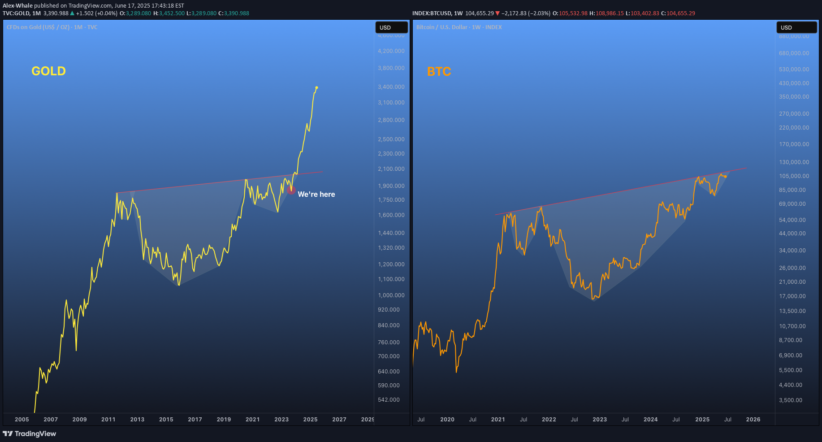Screen dimensions: 822x442
Task: Click the 680,000.00 BTC price label
Action: 794,53
